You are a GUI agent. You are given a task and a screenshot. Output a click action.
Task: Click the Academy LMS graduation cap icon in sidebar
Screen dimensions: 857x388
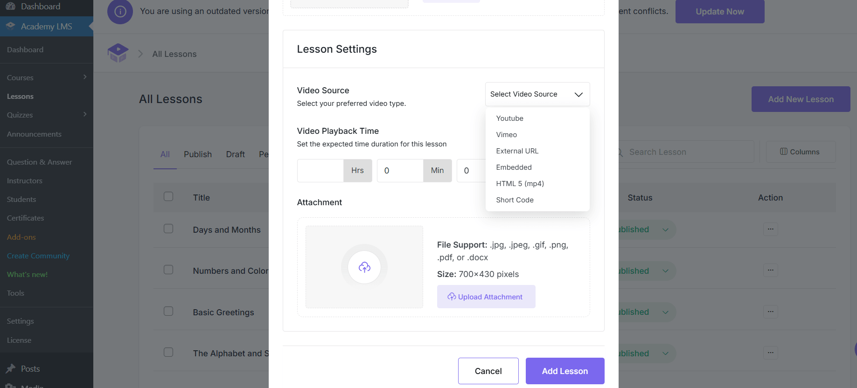[x=11, y=26]
